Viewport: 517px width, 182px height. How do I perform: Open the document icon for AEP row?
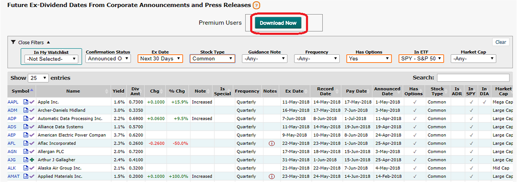(26, 135)
